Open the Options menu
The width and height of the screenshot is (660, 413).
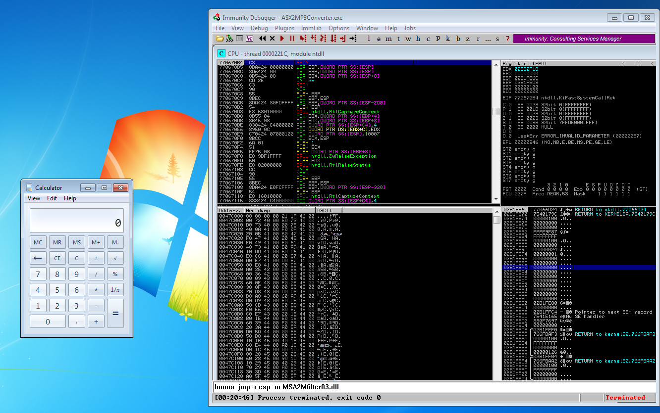[x=339, y=28]
